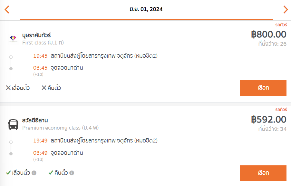Click the ฿800.00 price label

click(x=268, y=34)
